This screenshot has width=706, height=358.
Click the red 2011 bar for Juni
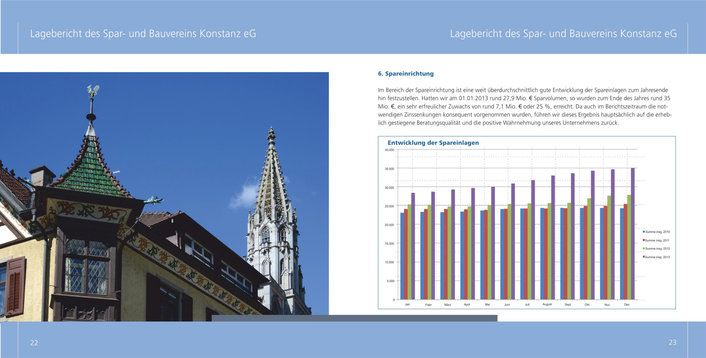click(x=506, y=254)
